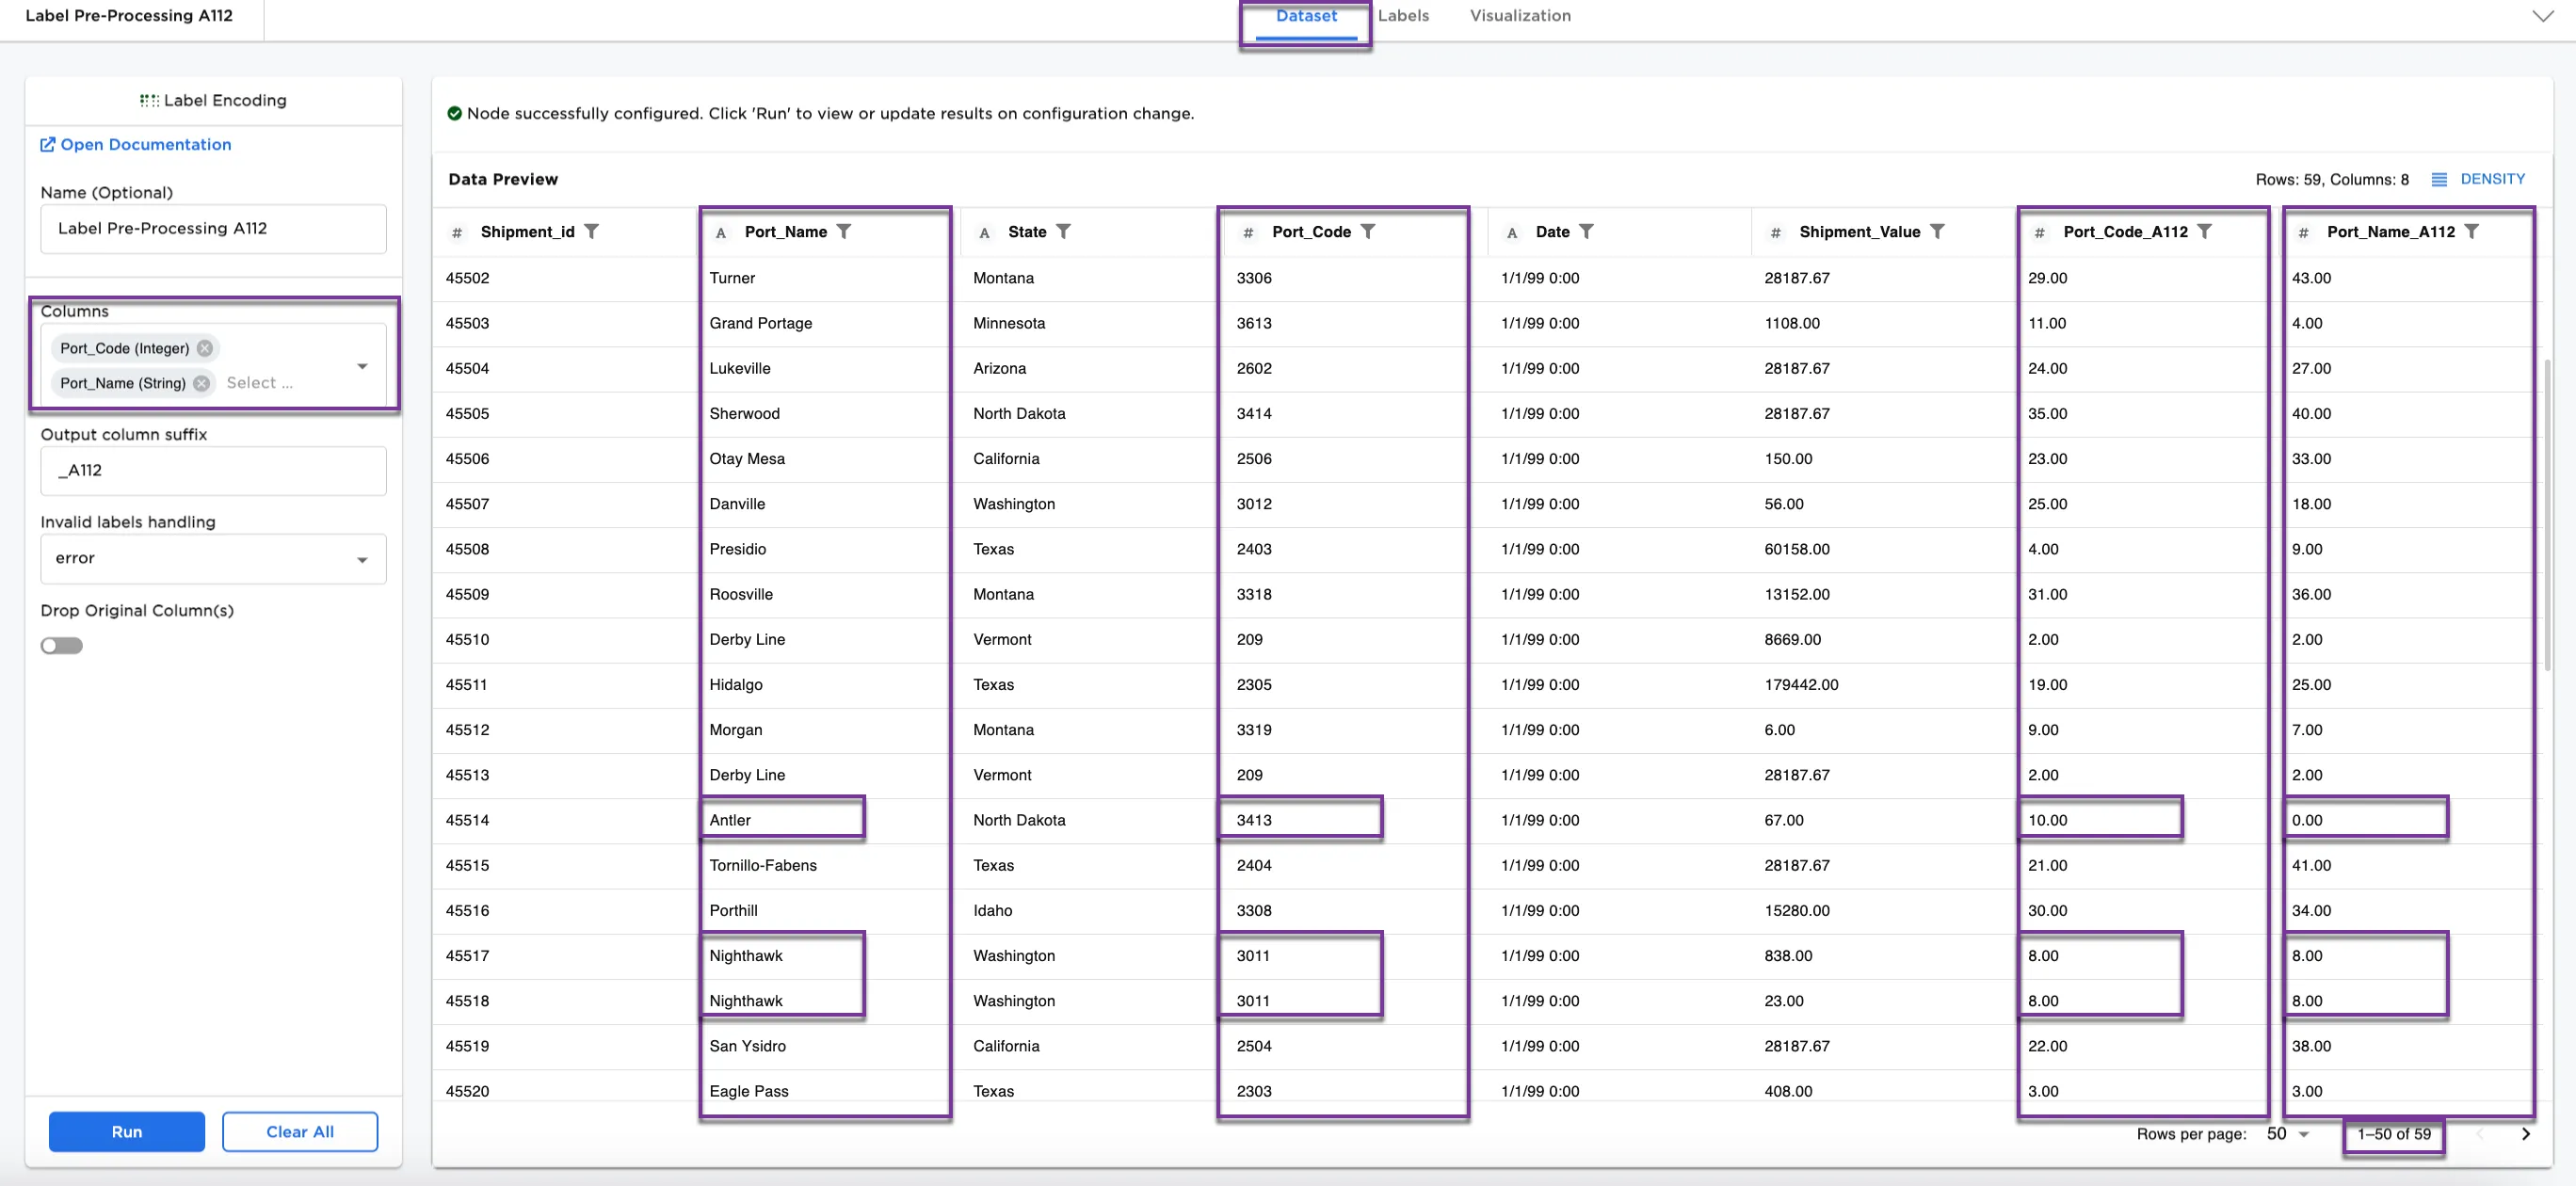Switch to the Visualization tab

coord(1519,16)
